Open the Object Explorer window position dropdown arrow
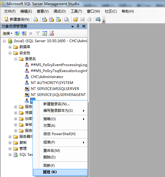The image size is (165, 177). 72,27
